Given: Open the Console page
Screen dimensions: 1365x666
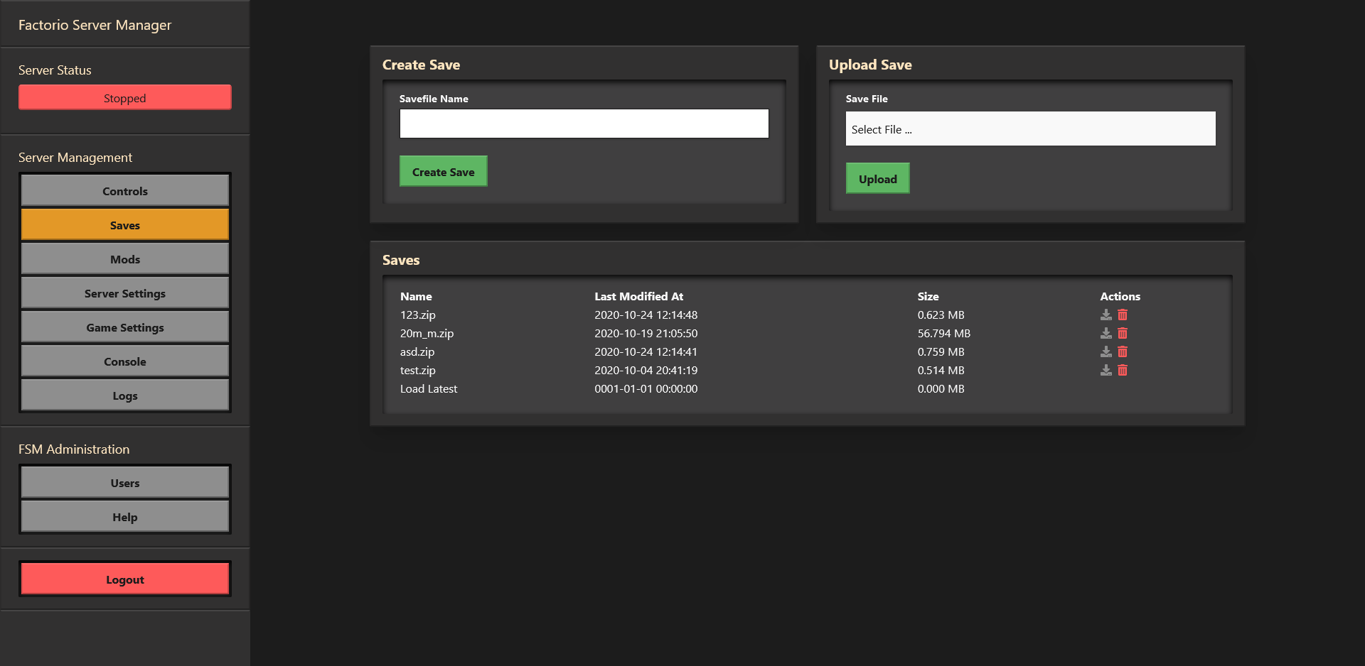Looking at the screenshot, I should point(125,361).
